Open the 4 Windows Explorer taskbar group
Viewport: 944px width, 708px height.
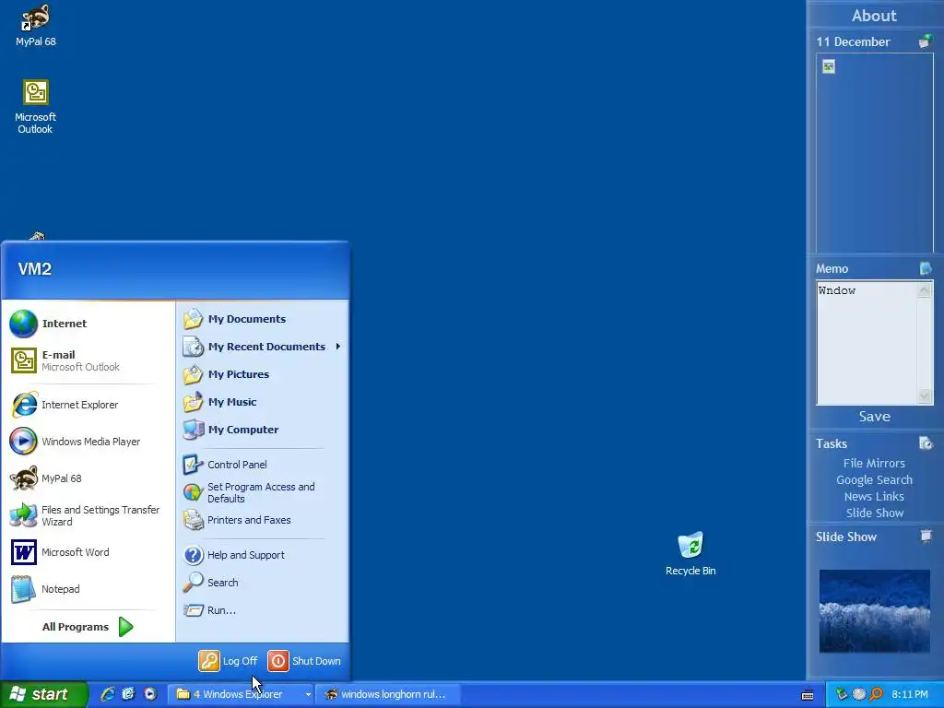coord(241,694)
